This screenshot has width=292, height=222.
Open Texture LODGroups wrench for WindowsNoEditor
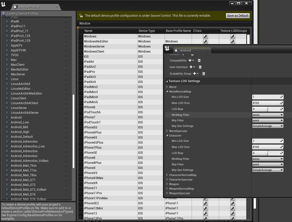[x=232, y=41]
